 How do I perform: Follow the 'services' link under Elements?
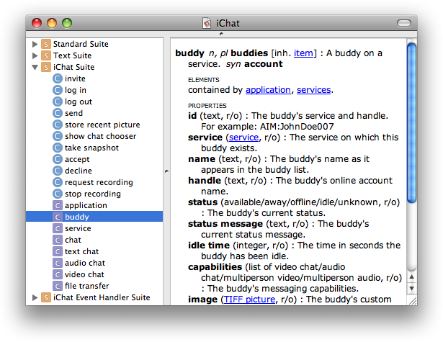tap(313, 90)
